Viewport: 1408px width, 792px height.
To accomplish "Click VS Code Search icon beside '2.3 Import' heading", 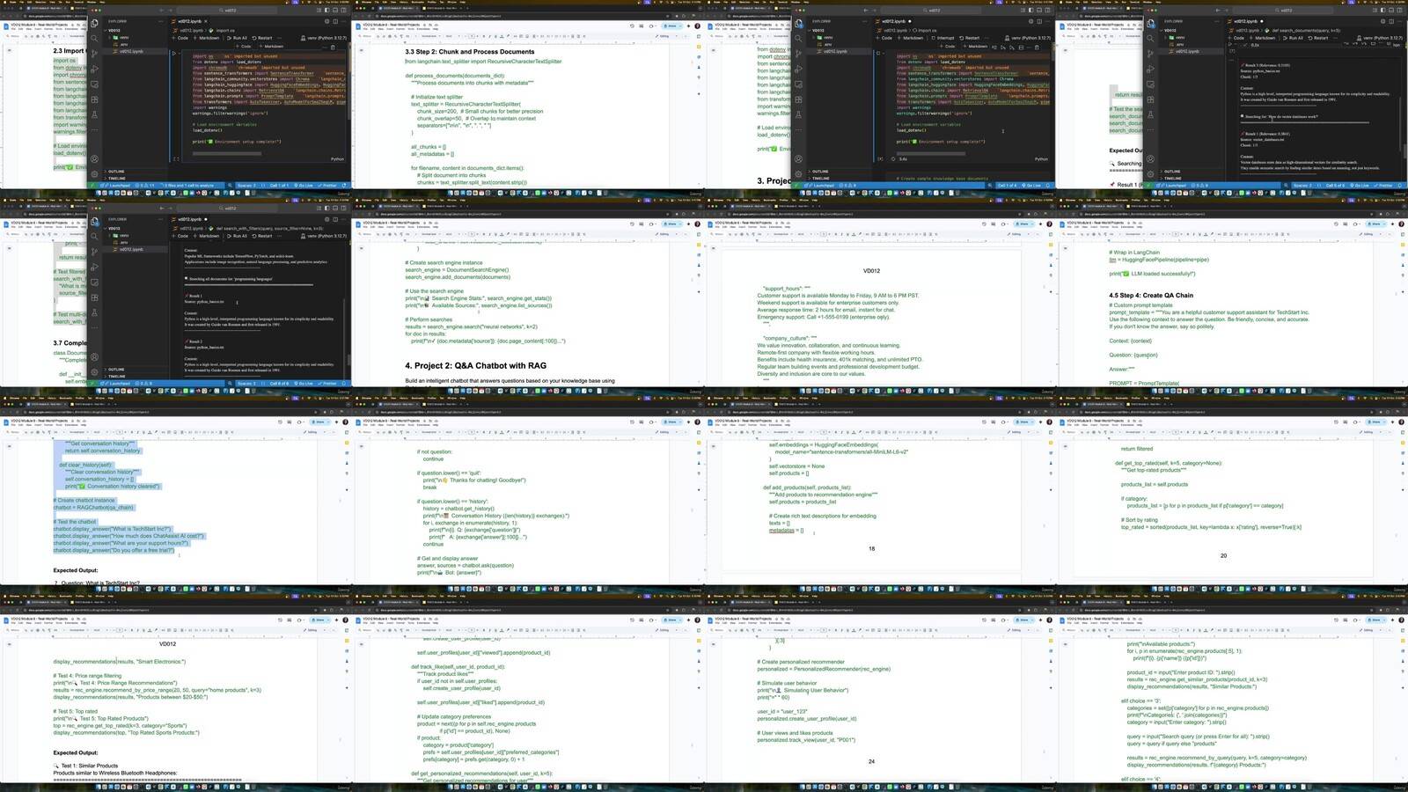I will pyautogui.click(x=95, y=38).
